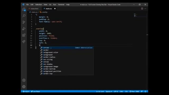This screenshot has width=169, height=95.
Task: Click the CRLF end of line indicator
Action: coord(121,92)
